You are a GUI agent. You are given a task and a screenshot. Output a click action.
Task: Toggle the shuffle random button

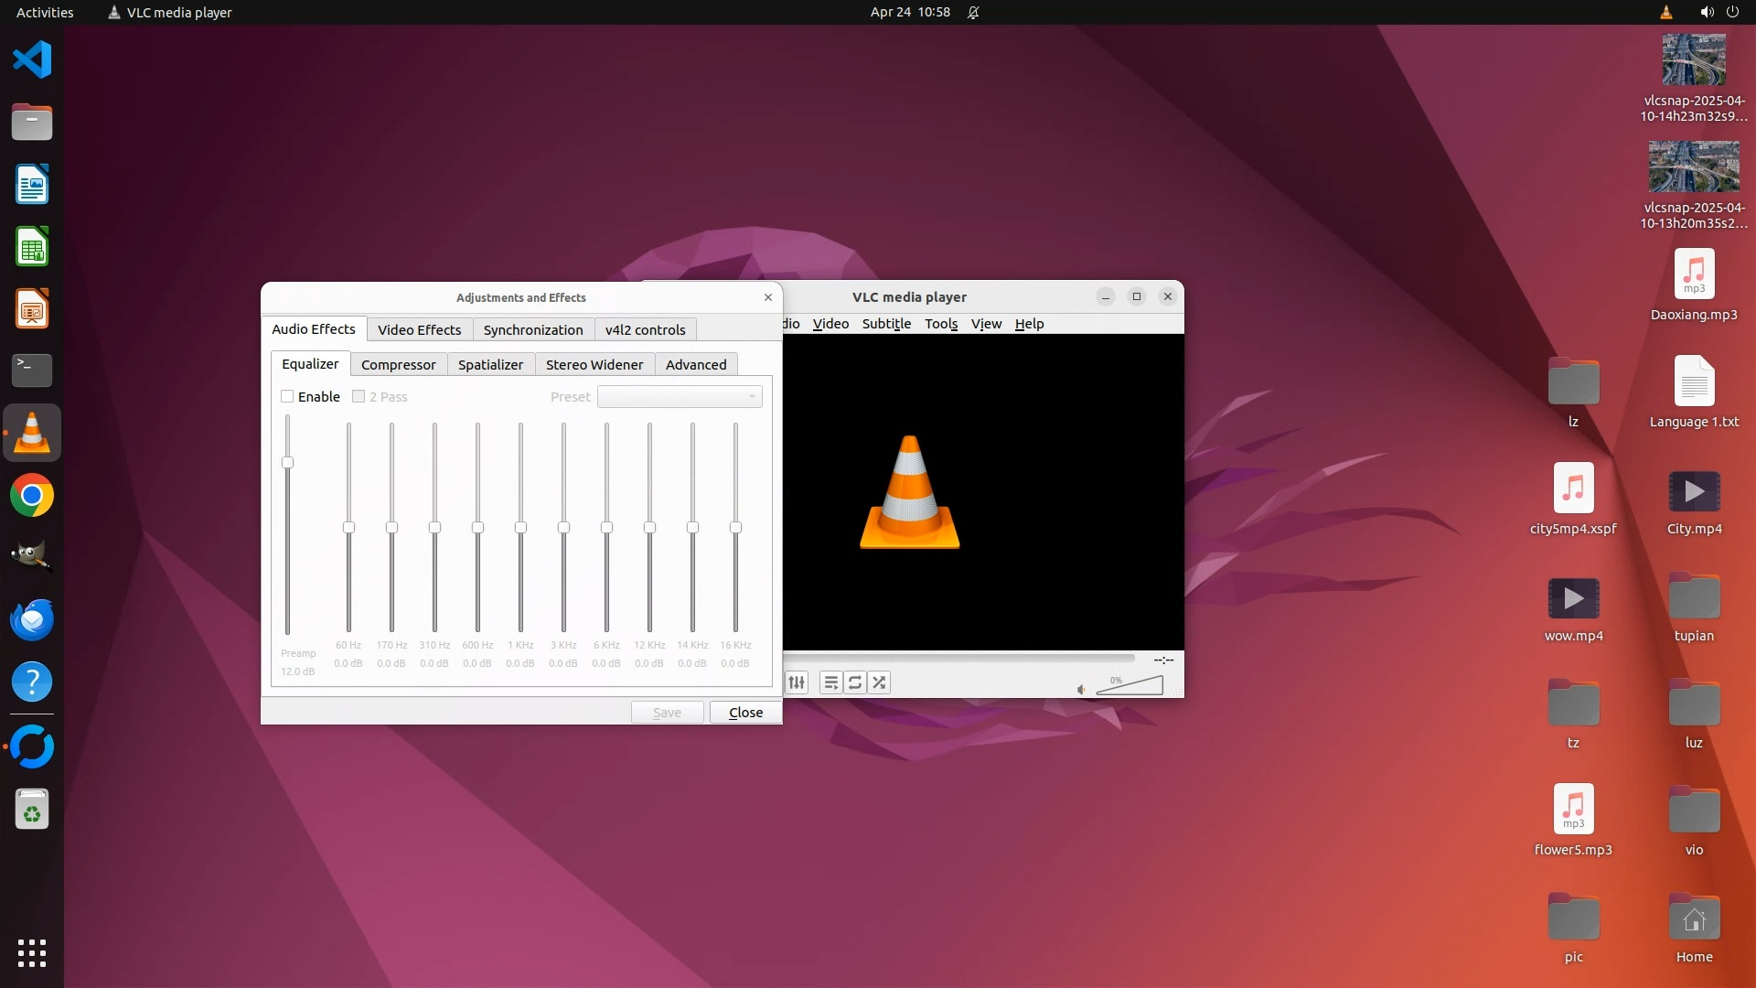(x=879, y=682)
